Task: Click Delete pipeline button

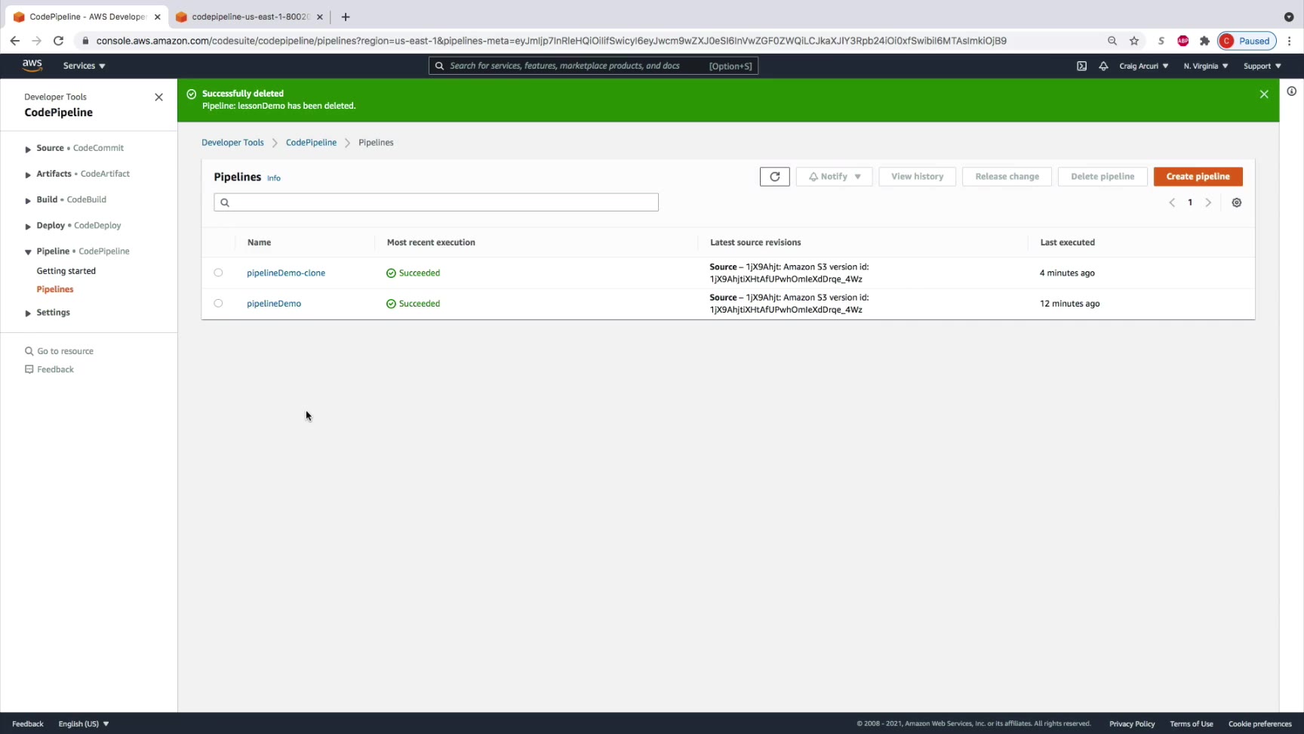Action: point(1103,177)
